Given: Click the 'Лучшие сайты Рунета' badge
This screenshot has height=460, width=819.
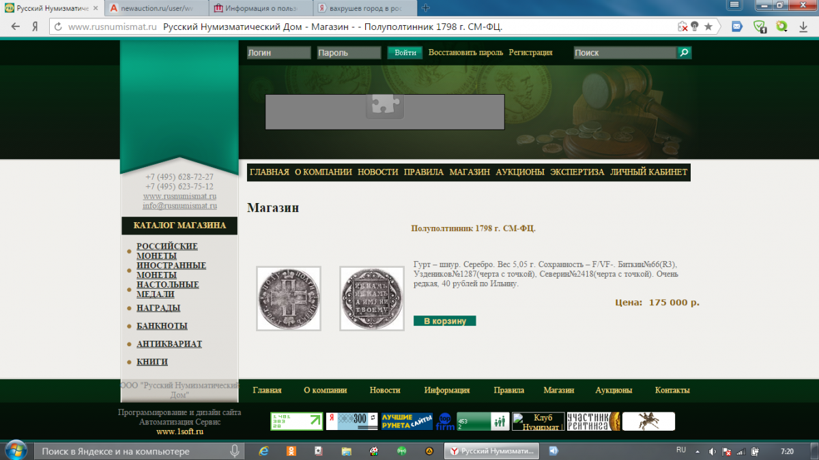Looking at the screenshot, I should coord(407,421).
